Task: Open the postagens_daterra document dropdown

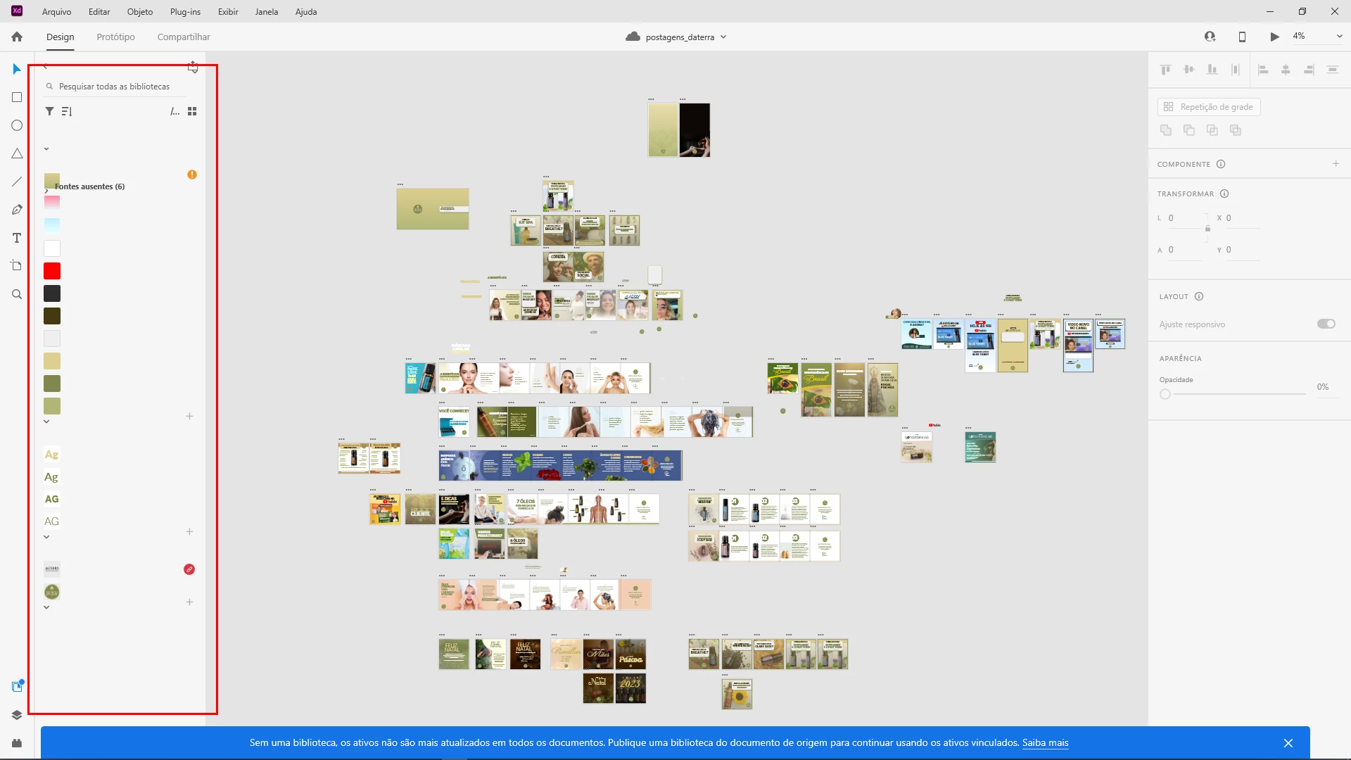Action: (723, 37)
